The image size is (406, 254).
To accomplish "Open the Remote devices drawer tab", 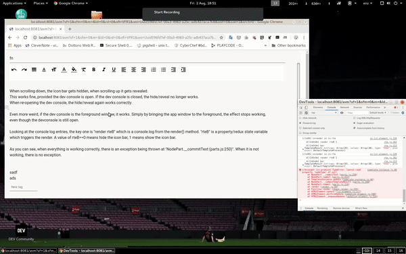I will coord(341,208).
